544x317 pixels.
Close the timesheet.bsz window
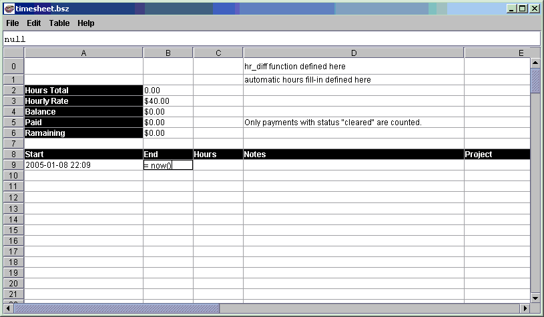535,9
